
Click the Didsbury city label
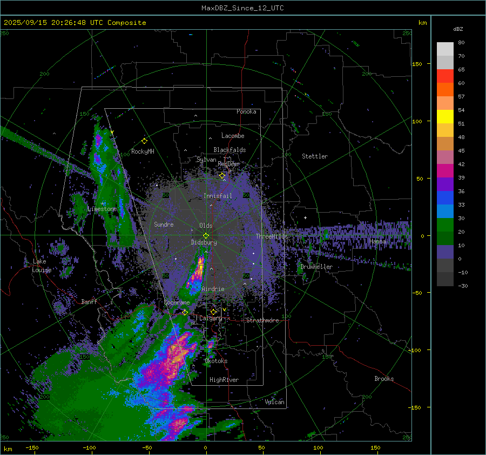(204, 242)
